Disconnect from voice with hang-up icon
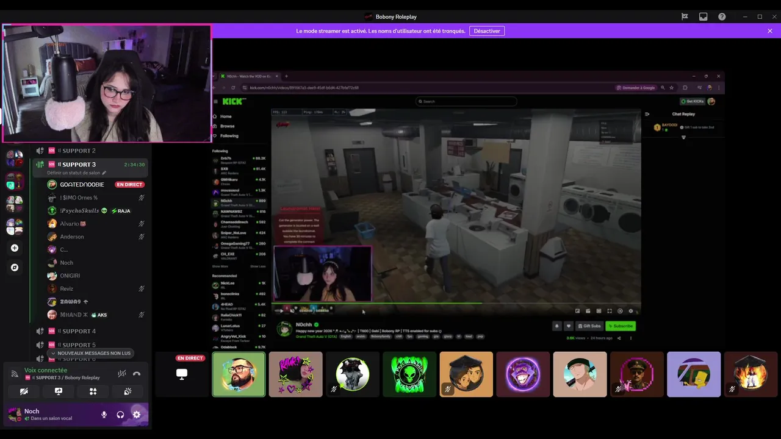 click(x=137, y=374)
